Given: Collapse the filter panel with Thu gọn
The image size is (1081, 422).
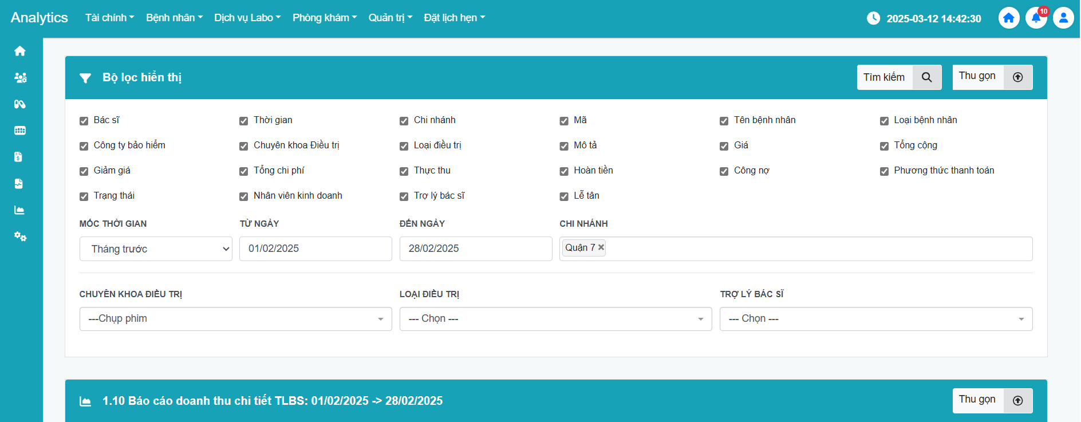Looking at the screenshot, I should point(992,77).
